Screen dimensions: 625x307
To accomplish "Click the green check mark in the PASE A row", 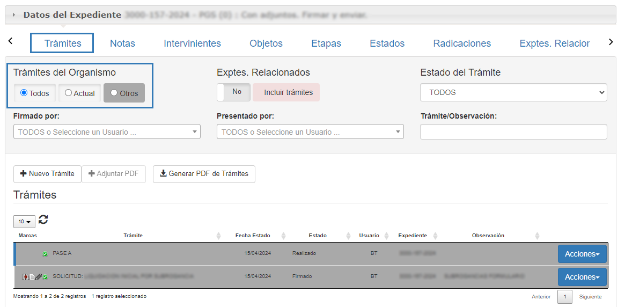I will (45, 253).
